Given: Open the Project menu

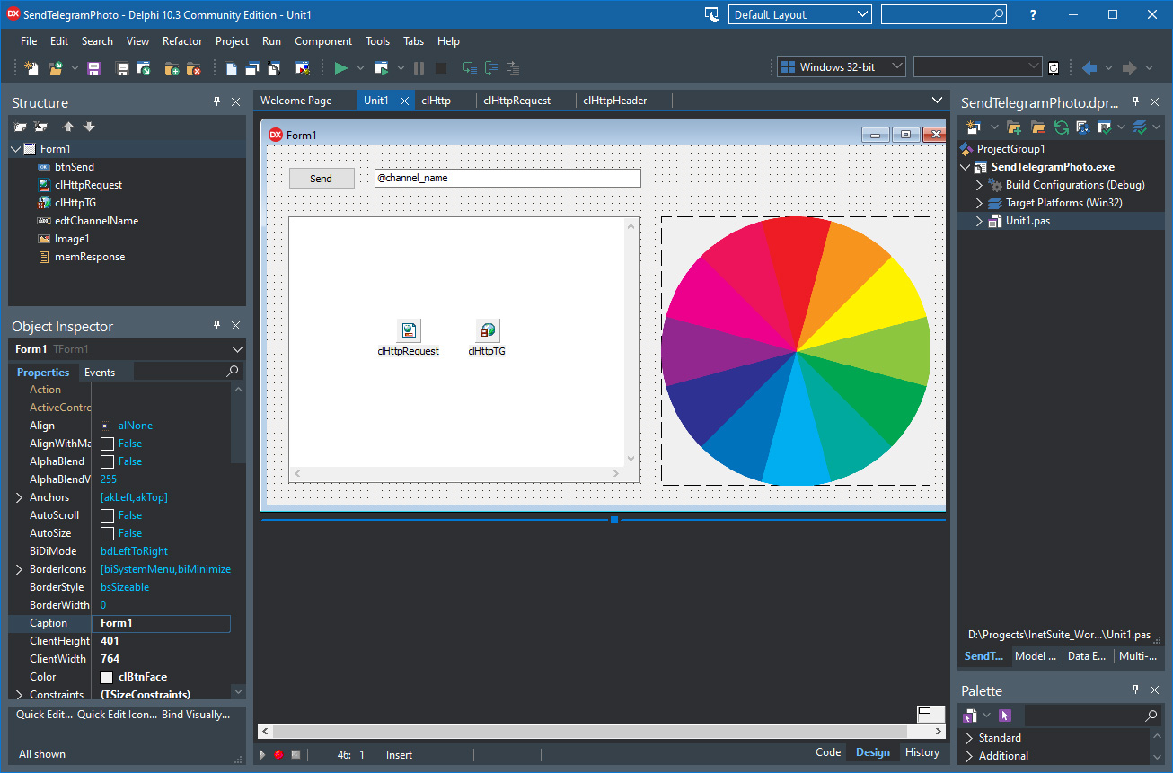Looking at the screenshot, I should [232, 41].
